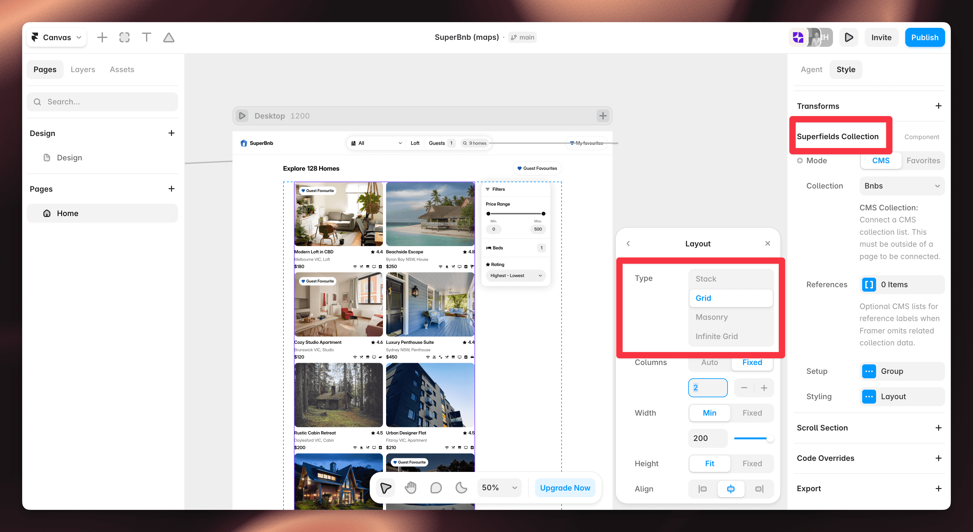Choose Masonry layout type
This screenshot has width=973, height=532.
click(x=731, y=317)
